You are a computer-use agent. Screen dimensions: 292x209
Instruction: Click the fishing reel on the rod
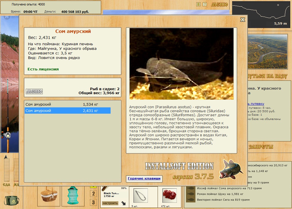click(x=7, y=135)
